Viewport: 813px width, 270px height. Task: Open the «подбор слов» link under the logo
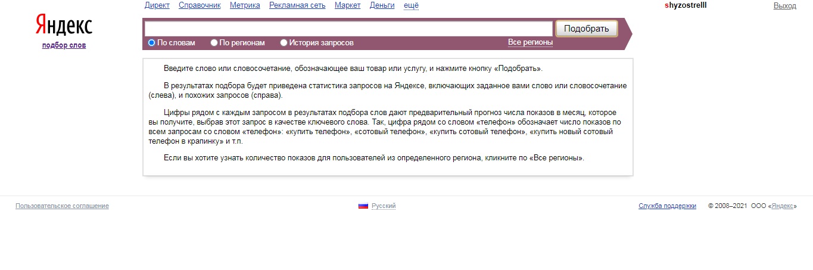[64, 45]
